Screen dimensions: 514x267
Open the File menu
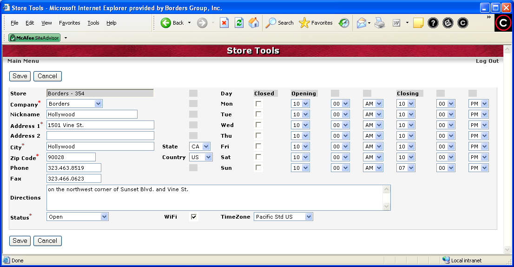14,23
